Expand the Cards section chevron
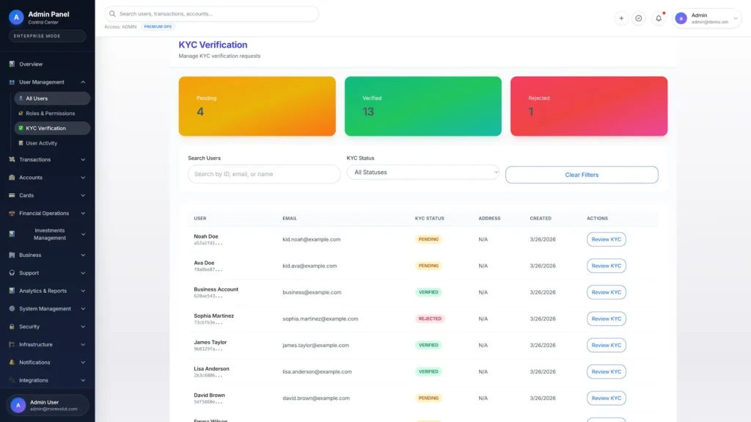751x422 pixels. (83, 195)
